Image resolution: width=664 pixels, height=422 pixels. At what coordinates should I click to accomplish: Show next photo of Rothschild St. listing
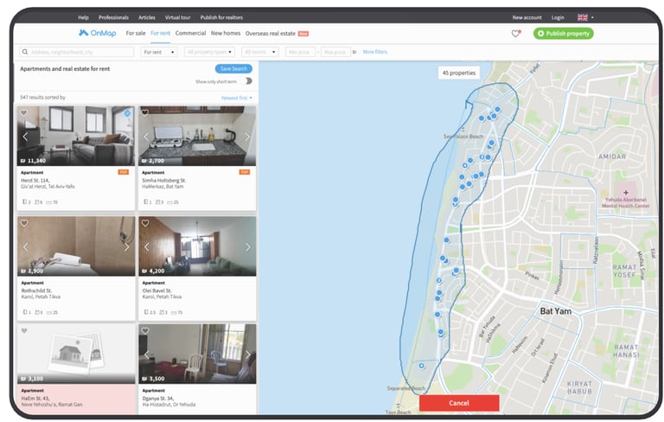point(126,246)
